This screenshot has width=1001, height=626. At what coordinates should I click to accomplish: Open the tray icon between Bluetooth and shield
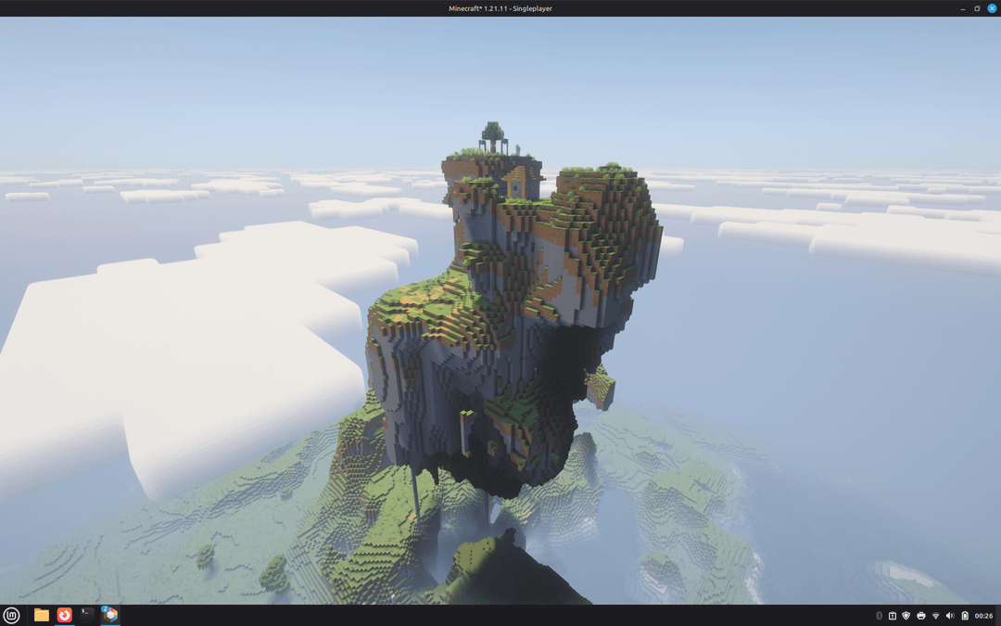point(893,616)
